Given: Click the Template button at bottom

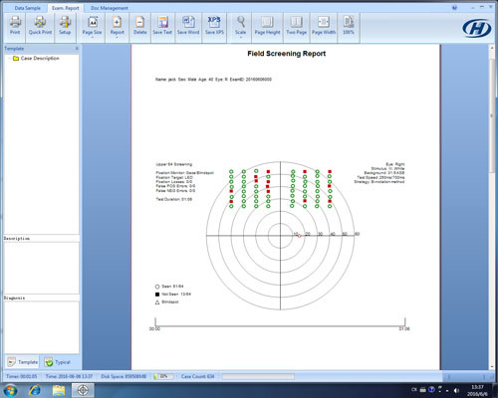Looking at the screenshot, I should point(23,362).
